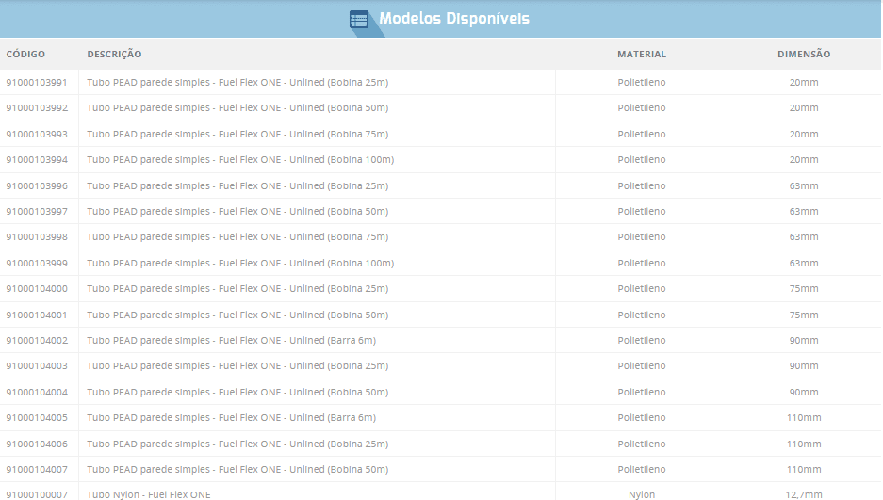Click description in row 91000103992
Viewport: 883px width, 500px height.
coord(237,108)
